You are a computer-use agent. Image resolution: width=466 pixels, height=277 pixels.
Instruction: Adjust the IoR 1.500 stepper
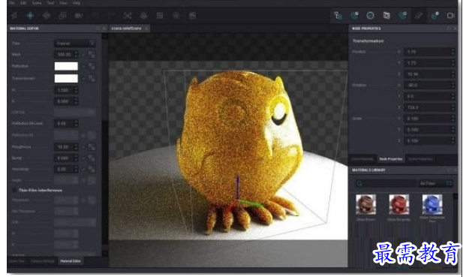click(x=76, y=90)
